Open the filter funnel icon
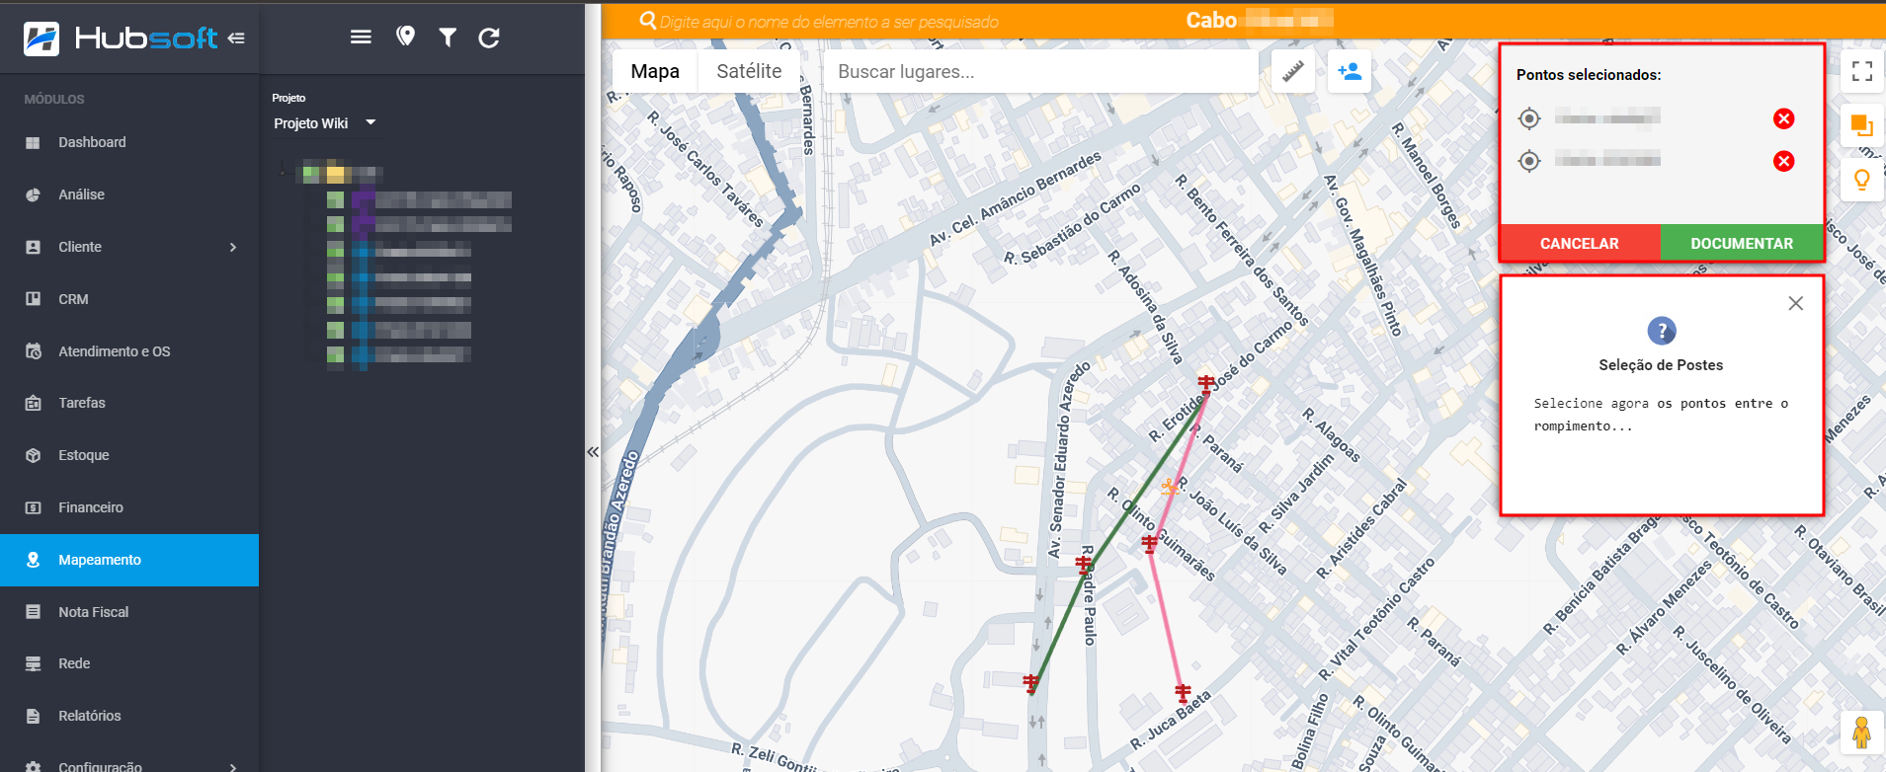Viewport: 1886px width, 772px height. (x=448, y=38)
